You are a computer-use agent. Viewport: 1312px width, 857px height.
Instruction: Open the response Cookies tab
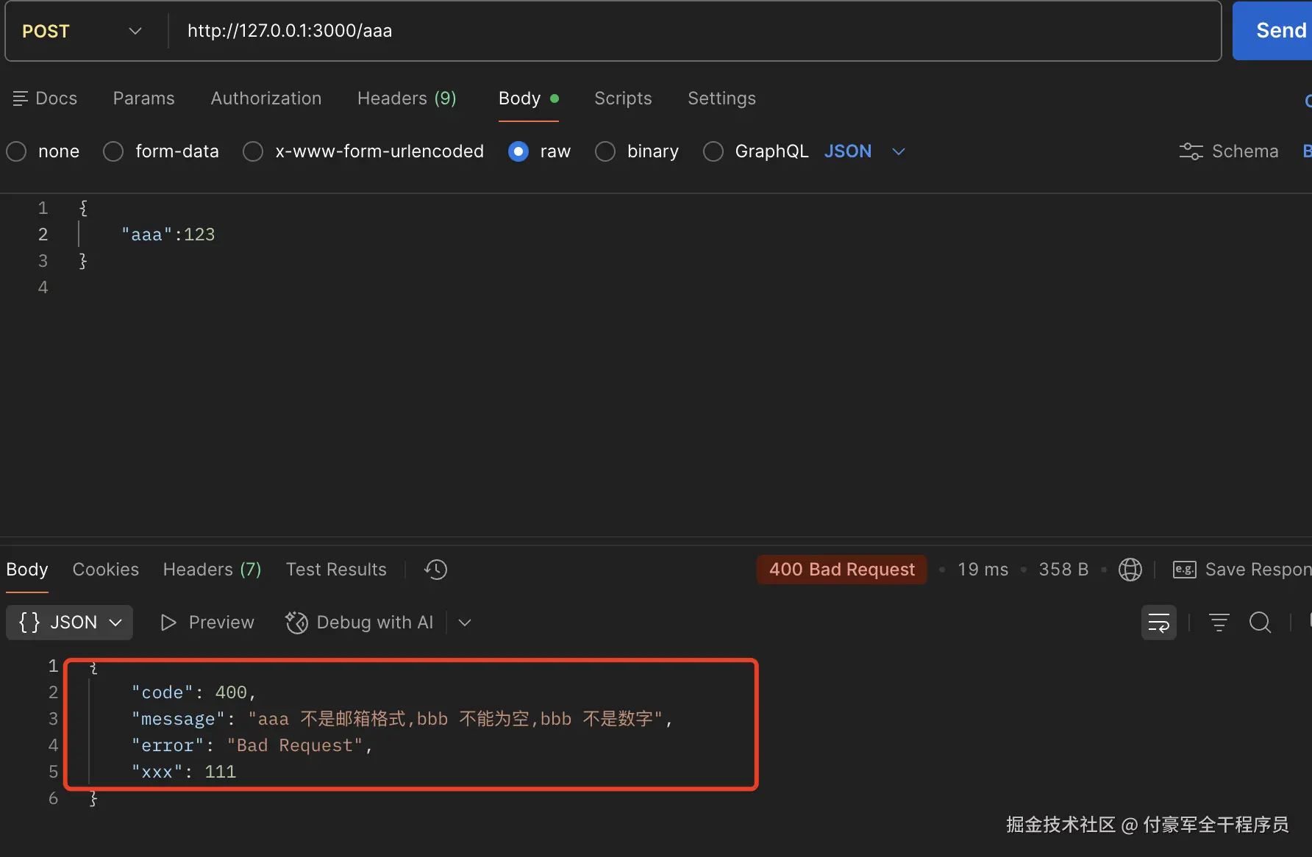105,570
